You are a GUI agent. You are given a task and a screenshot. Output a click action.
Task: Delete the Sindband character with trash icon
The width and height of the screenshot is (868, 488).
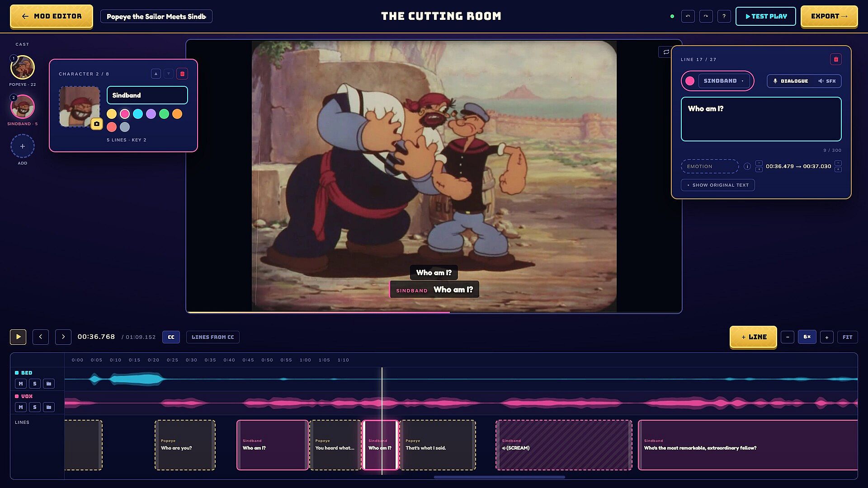point(182,74)
